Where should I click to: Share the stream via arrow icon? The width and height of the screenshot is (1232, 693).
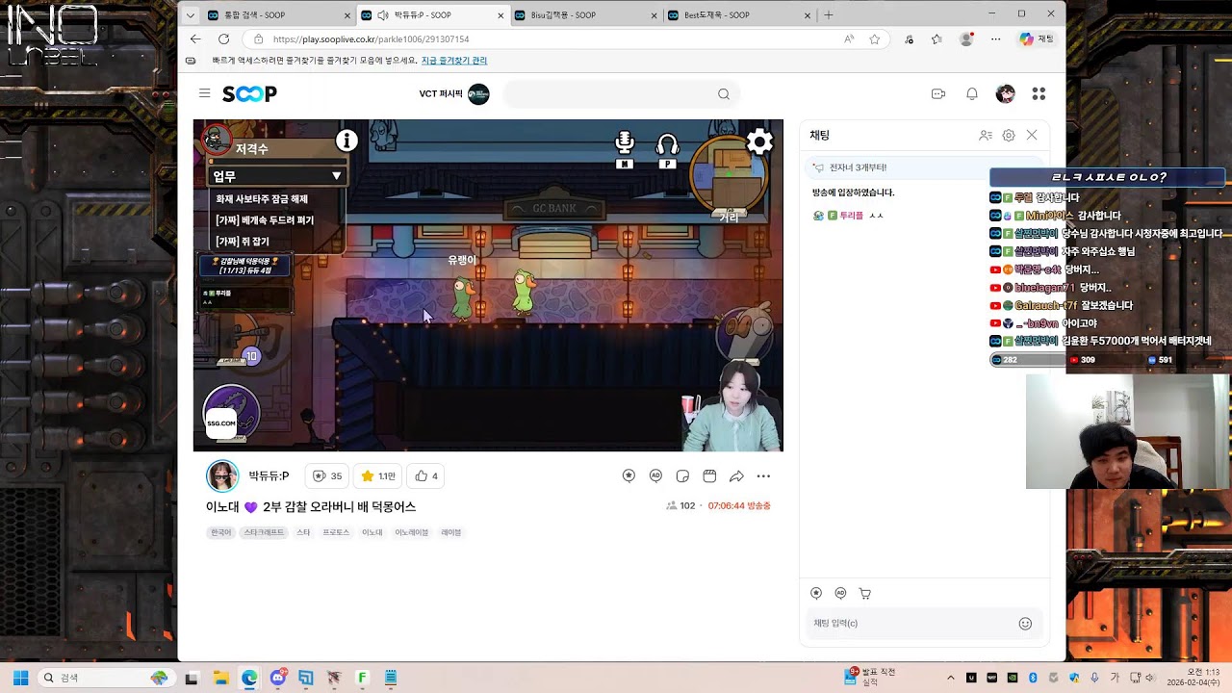(736, 475)
